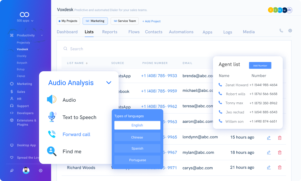Image resolution: width=301 pixels, height=181 pixels.
Task: Choose the Portuguese language option
Action: [x=137, y=160]
